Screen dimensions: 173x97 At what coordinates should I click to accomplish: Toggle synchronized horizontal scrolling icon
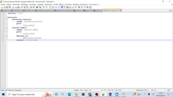point(53,7)
